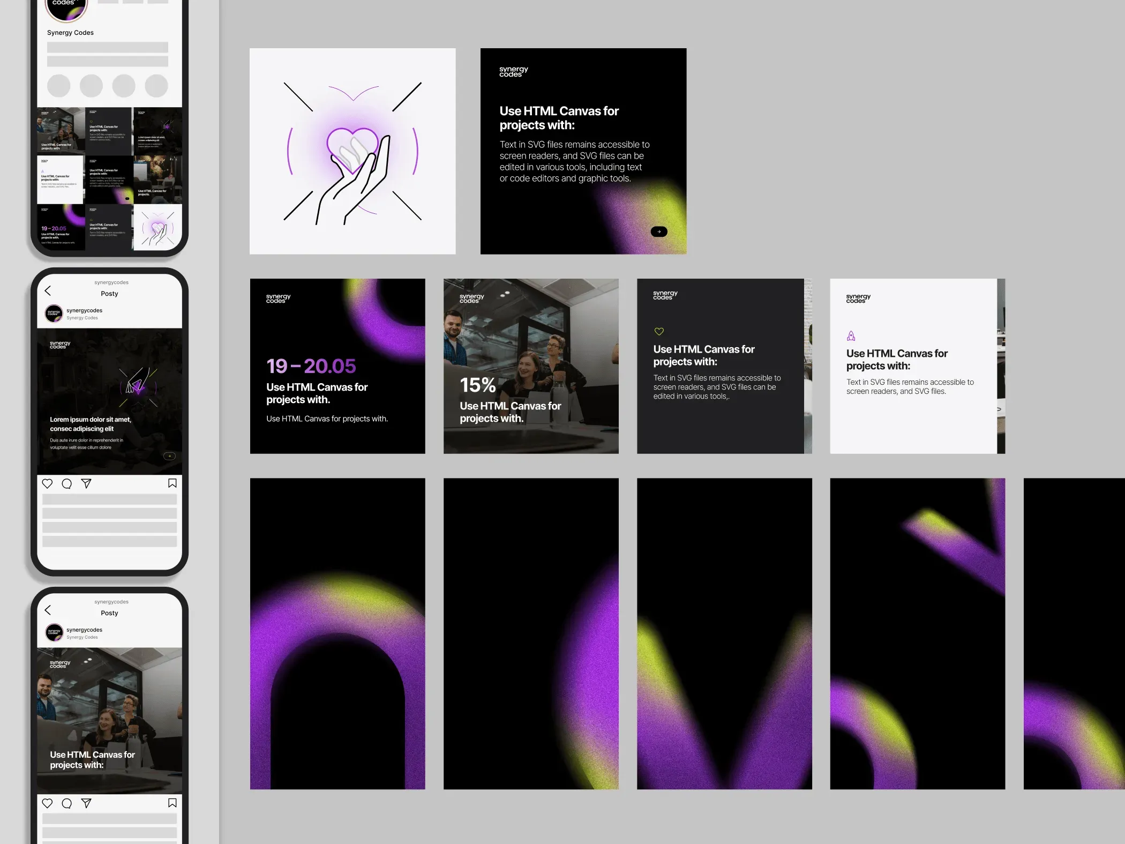Select the purple V-shape story background
The height and width of the screenshot is (844, 1125).
tap(724, 633)
